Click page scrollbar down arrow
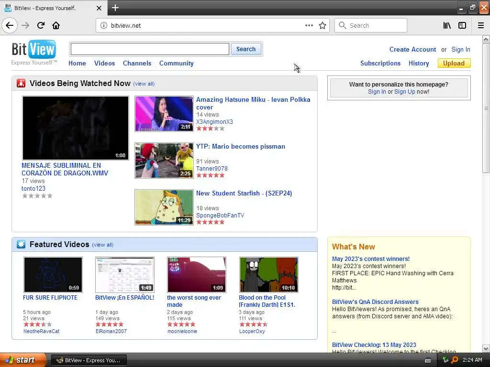Viewport: 490px width, 367px height. click(486, 348)
